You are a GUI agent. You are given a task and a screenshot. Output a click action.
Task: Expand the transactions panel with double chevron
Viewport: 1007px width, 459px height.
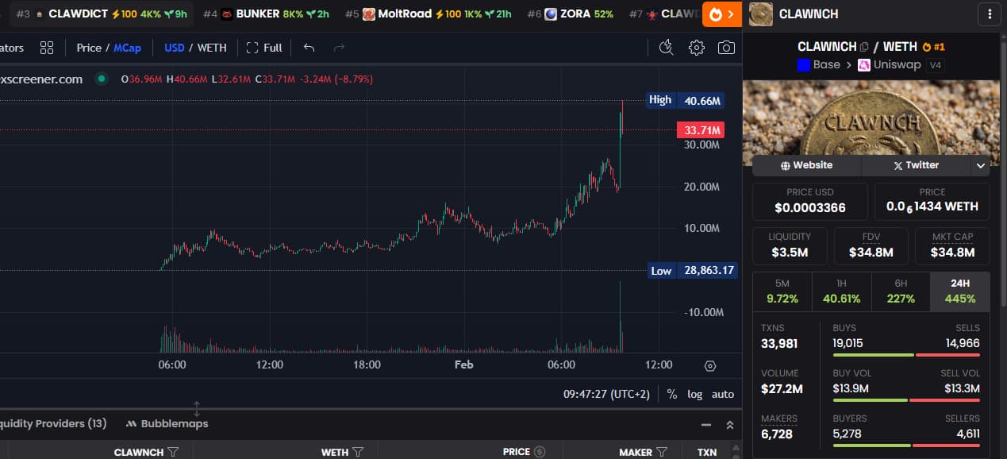click(x=729, y=425)
